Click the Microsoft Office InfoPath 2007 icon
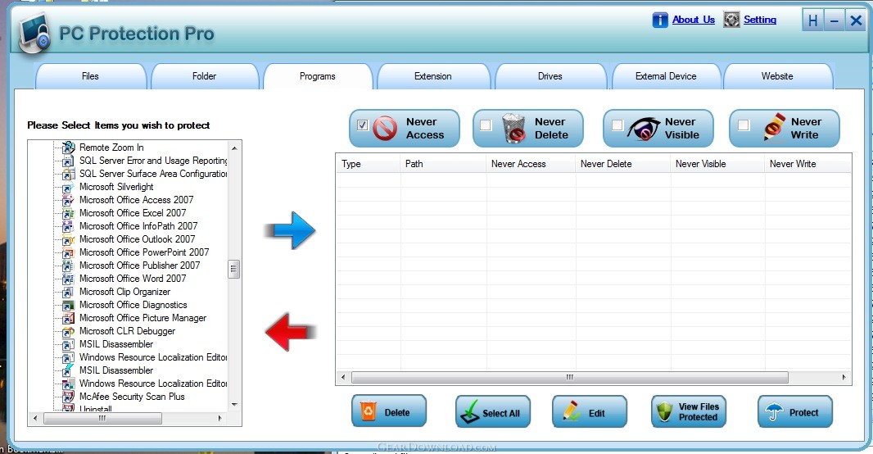This screenshot has width=873, height=454. [x=68, y=226]
